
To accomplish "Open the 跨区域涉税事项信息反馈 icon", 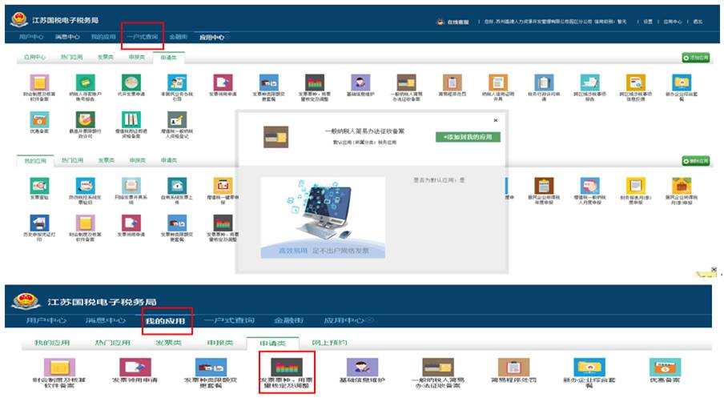I will coord(636,84).
